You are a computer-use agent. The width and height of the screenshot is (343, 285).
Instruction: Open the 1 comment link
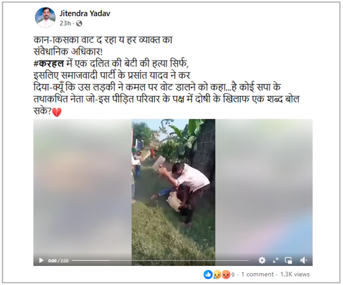(257, 274)
